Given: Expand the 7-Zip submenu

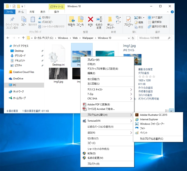Looking at the screenshot, I should point(107,94).
